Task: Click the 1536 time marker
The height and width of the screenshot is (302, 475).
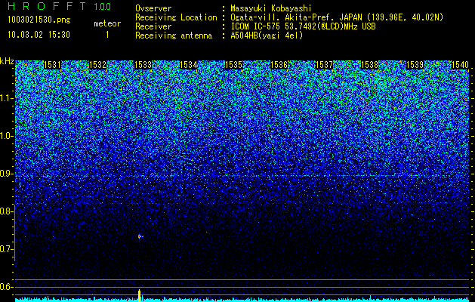Action: pyautogui.click(x=279, y=65)
